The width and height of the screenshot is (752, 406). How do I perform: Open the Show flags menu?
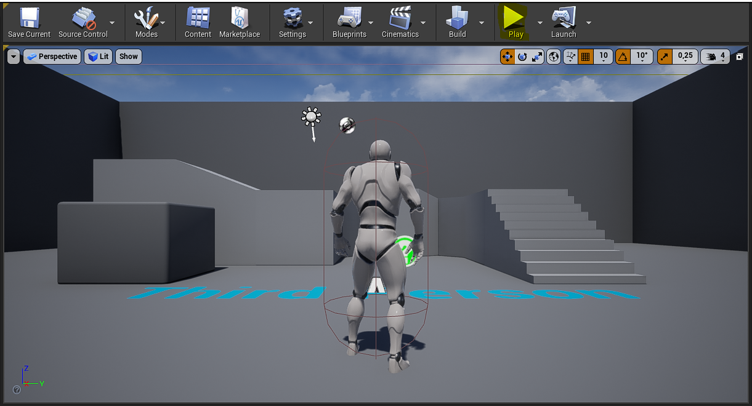coord(128,56)
